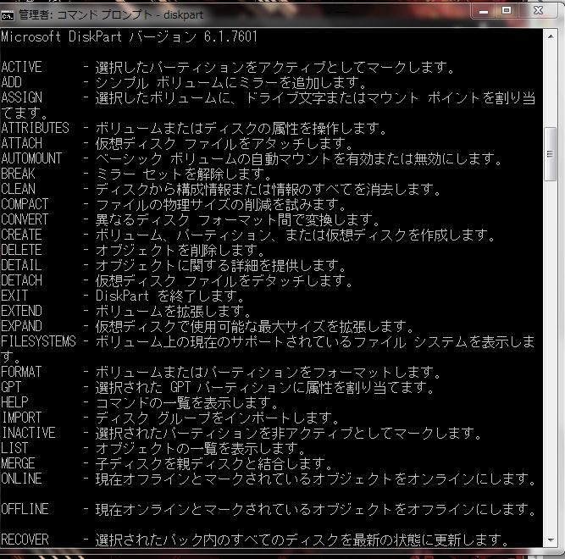Click the ATTACH command name
The height and width of the screenshot is (559, 565).
pos(22,143)
